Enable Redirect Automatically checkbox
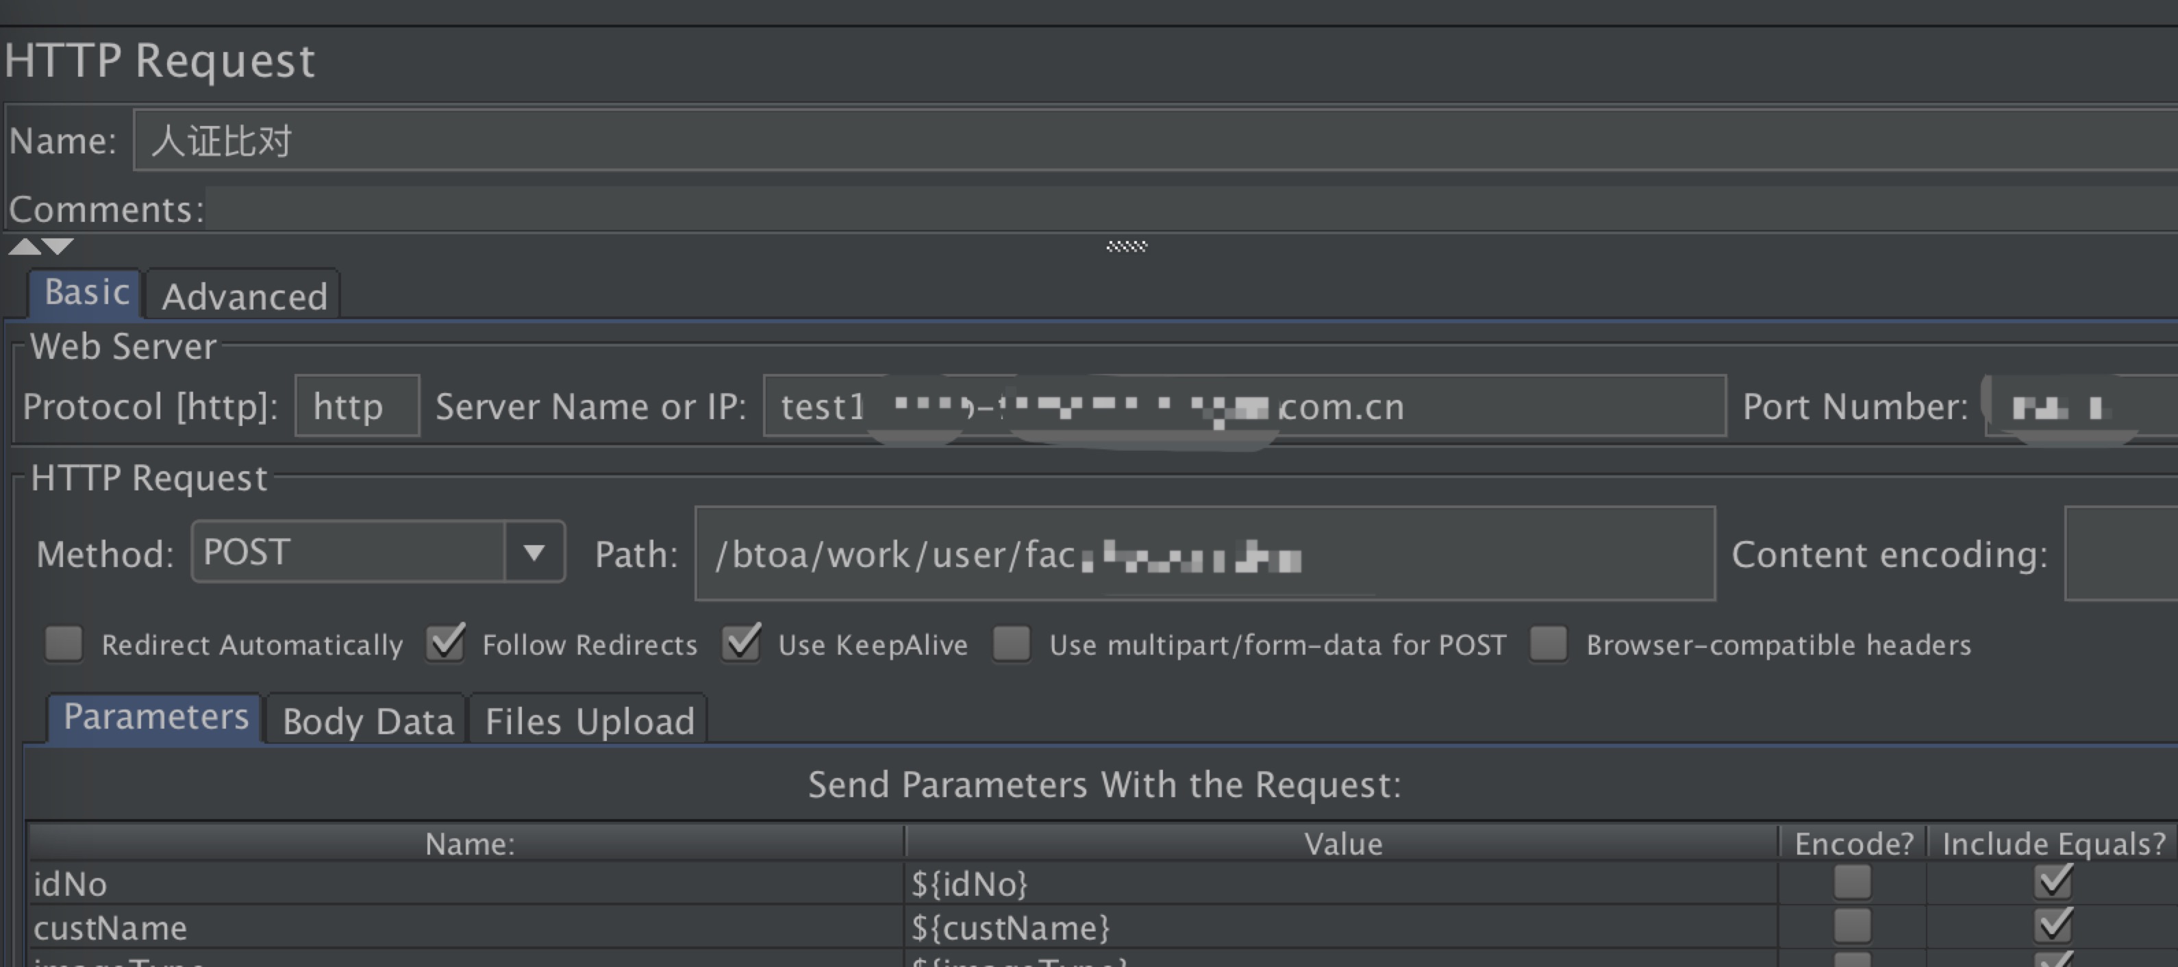This screenshot has width=2178, height=967. [64, 644]
